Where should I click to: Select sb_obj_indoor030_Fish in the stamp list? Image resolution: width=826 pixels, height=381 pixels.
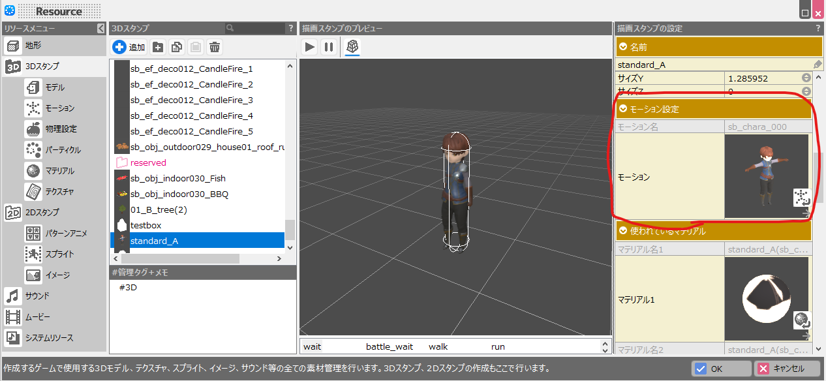tap(177, 178)
